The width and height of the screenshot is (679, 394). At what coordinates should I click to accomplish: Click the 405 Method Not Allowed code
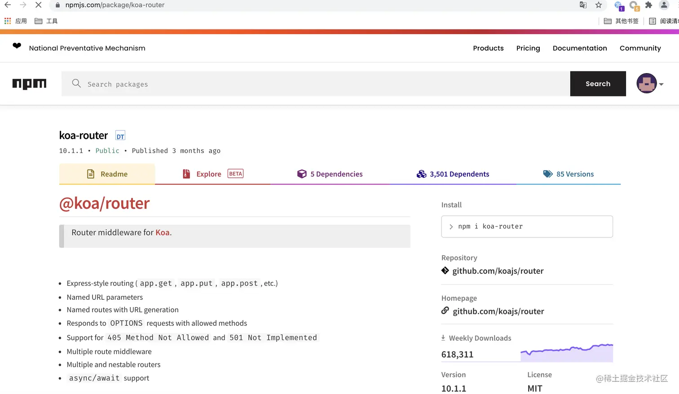pos(158,337)
